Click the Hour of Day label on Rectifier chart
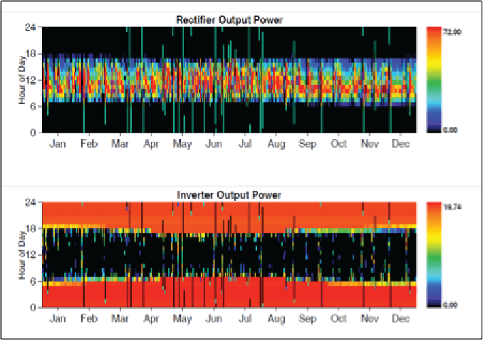This screenshot has height=340, width=483. point(24,80)
